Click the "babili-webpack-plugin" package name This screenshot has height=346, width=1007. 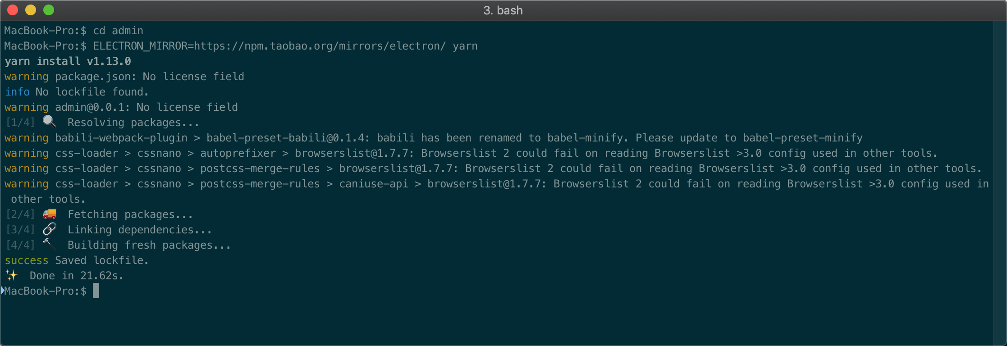coord(121,138)
